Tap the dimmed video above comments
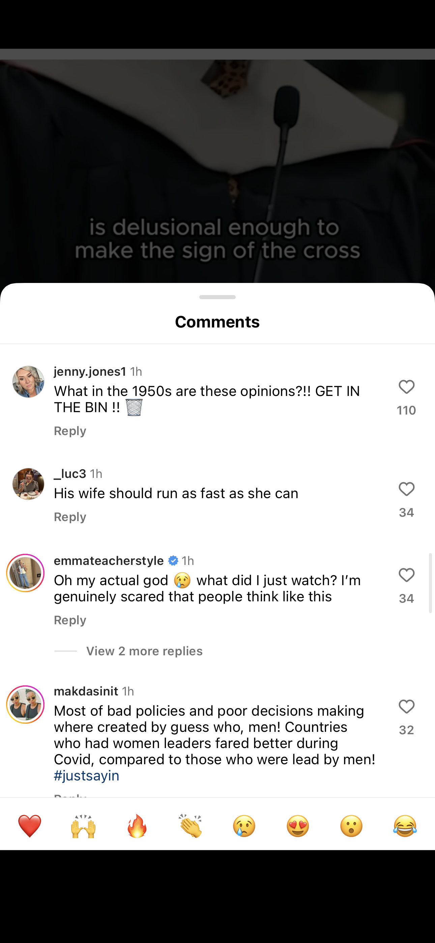This screenshot has width=435, height=943. 217,165
